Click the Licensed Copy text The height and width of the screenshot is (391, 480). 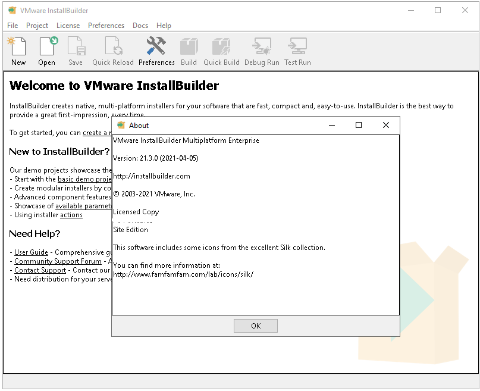coord(136,212)
